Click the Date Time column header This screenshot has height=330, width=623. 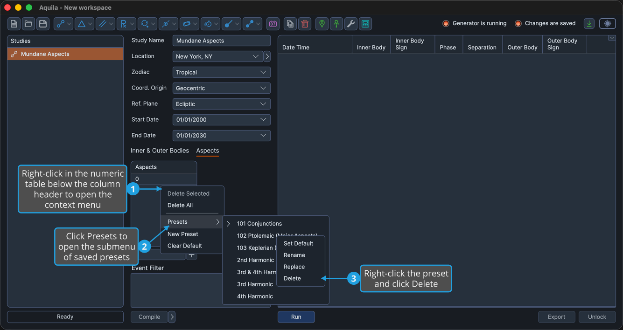315,44
